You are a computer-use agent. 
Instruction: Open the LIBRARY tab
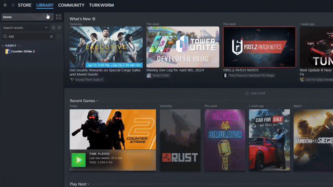[45, 5]
